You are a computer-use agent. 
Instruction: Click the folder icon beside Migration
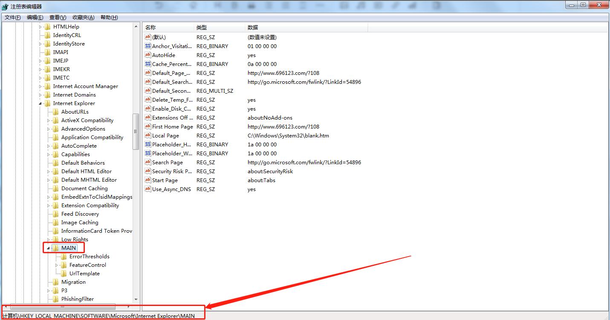pyautogui.click(x=56, y=282)
